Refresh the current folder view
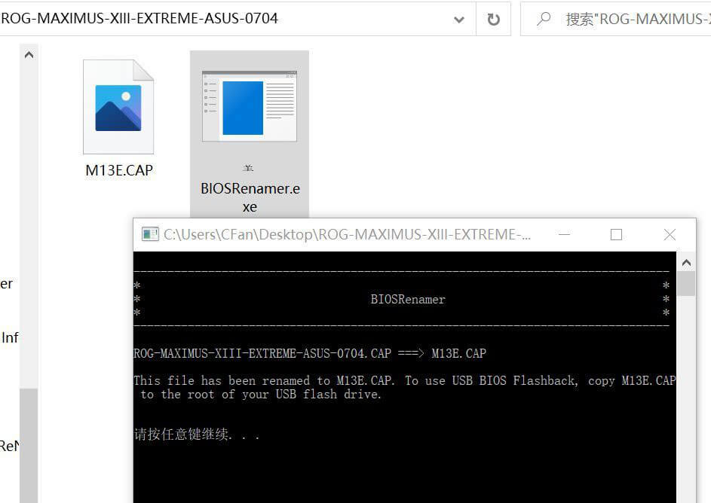711x503 pixels. 494,20
